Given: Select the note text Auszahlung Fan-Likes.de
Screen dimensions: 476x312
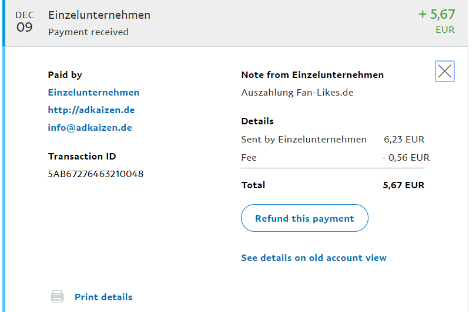Looking at the screenshot, I should [297, 92].
